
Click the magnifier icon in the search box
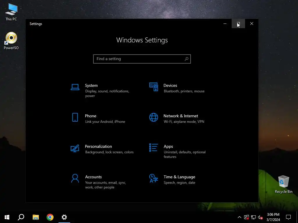click(x=187, y=59)
